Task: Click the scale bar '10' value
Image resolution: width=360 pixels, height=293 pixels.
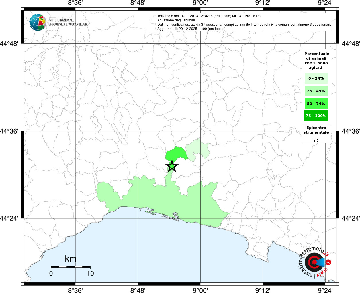Action: (90, 273)
